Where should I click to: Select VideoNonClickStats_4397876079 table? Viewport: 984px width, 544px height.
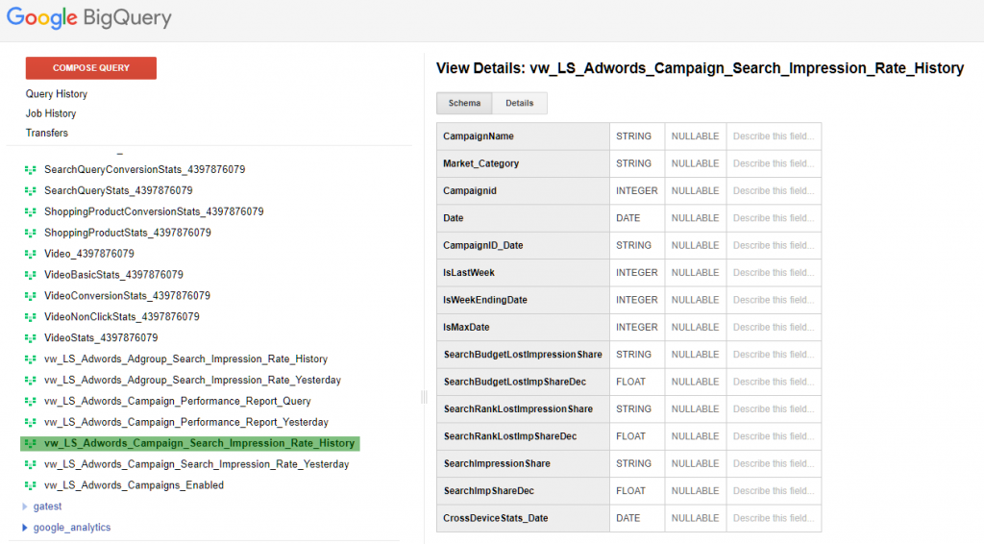tap(122, 317)
